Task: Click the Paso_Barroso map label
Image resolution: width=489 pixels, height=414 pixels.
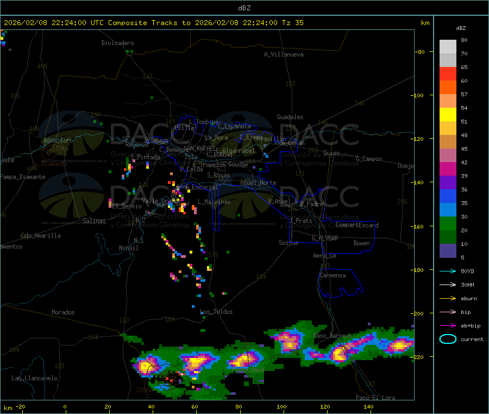Action: click(333, 336)
